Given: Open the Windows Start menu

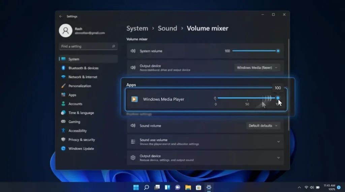Looking at the screenshot, I should pyautogui.click(x=136, y=187).
